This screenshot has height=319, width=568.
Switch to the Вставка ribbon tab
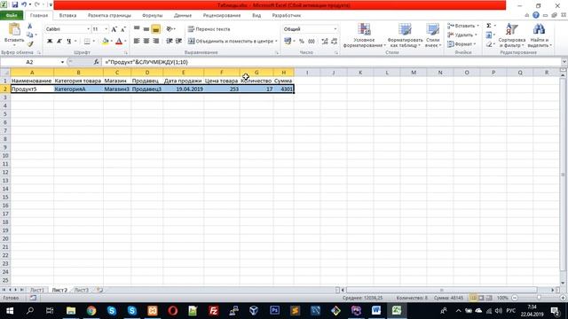[67, 16]
